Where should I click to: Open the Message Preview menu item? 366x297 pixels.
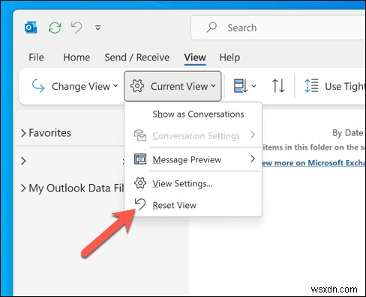(193, 159)
